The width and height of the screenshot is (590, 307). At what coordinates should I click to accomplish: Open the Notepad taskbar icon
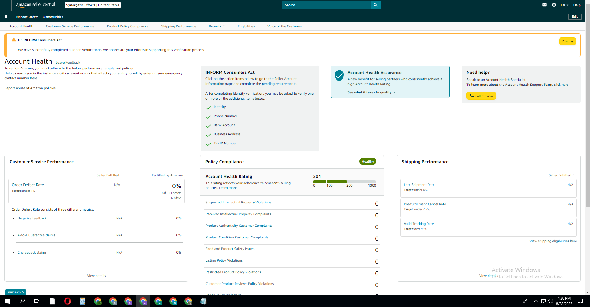pyautogui.click(x=203, y=301)
